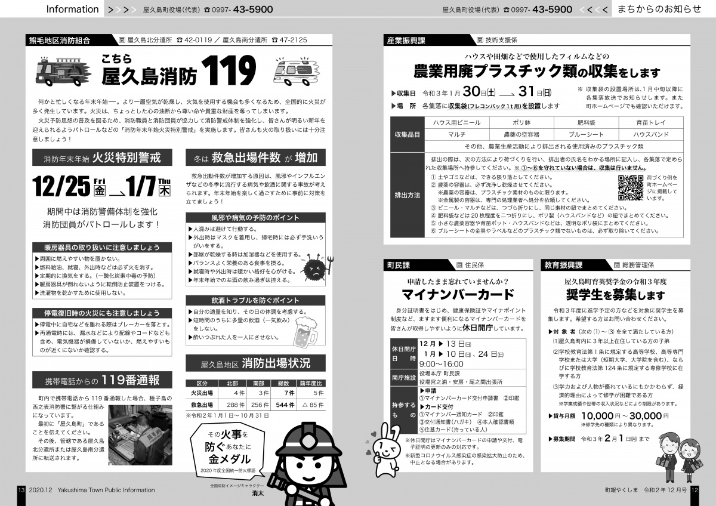
Task: Click the 火災出場 row label
Action: pos(202,393)
